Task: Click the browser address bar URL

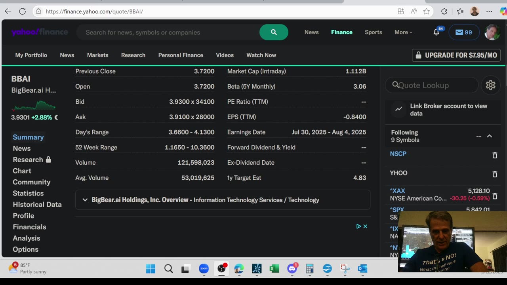Action: pos(94,11)
